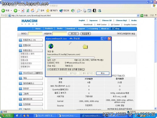Switch to HancomLinux taskbar window
This screenshot has height=118, width=157.
point(68,115)
